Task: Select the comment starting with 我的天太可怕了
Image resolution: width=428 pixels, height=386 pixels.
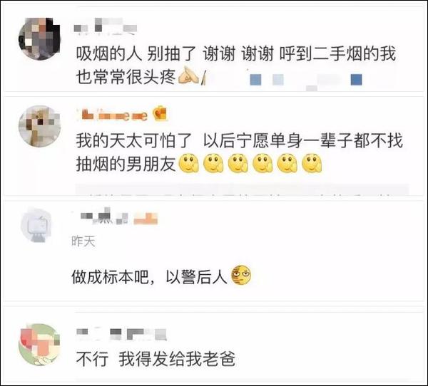Action: (240, 152)
